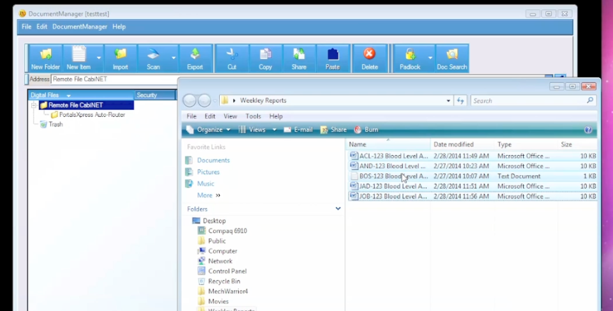The width and height of the screenshot is (613, 311).
Task: Open the Explorer View menu
Action: 231,116
